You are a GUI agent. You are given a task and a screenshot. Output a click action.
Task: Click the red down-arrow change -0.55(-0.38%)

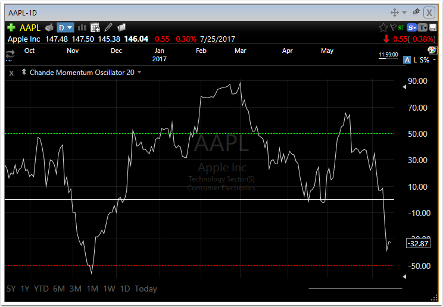(x=410, y=39)
